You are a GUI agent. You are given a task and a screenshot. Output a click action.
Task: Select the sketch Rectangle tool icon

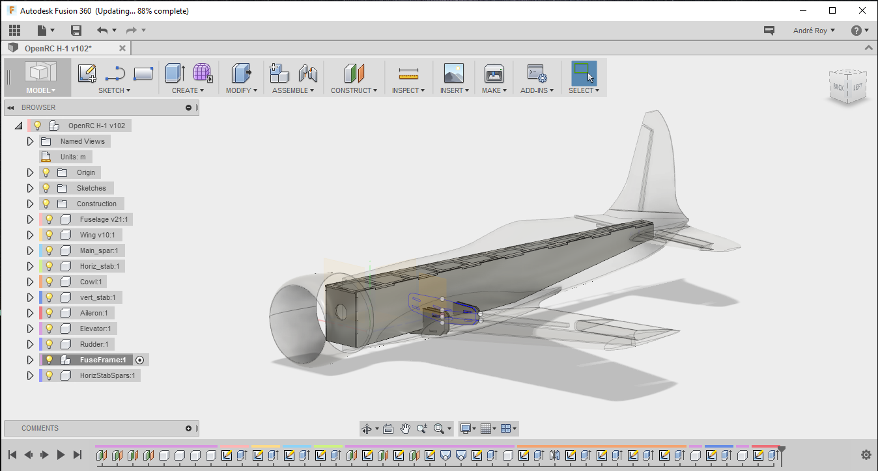tap(143, 73)
